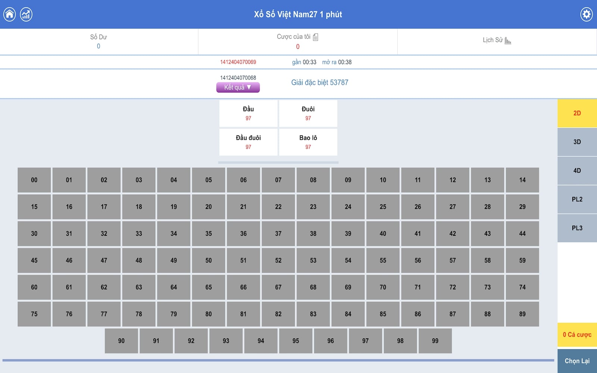Toggle number 00 tile
This screenshot has height=373, width=597.
34,180
